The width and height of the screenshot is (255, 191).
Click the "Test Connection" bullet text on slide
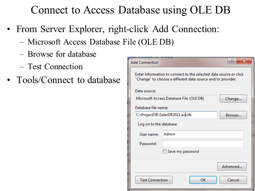(x=55, y=67)
